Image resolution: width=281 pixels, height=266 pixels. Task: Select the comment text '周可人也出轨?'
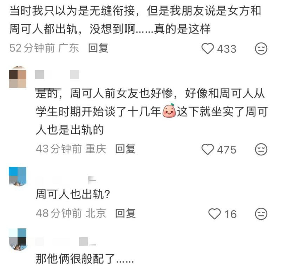click(x=73, y=194)
